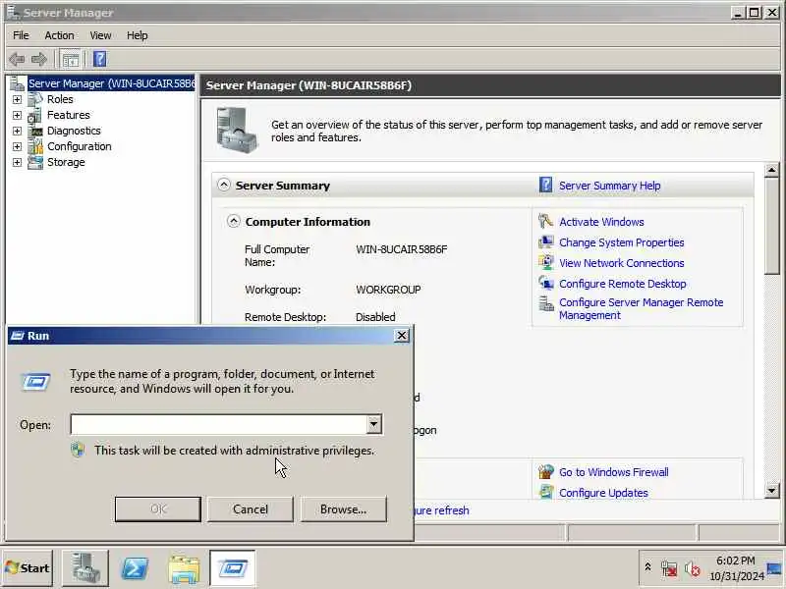Open Server Manager from the taskbar
The image size is (786, 589).
click(85, 568)
